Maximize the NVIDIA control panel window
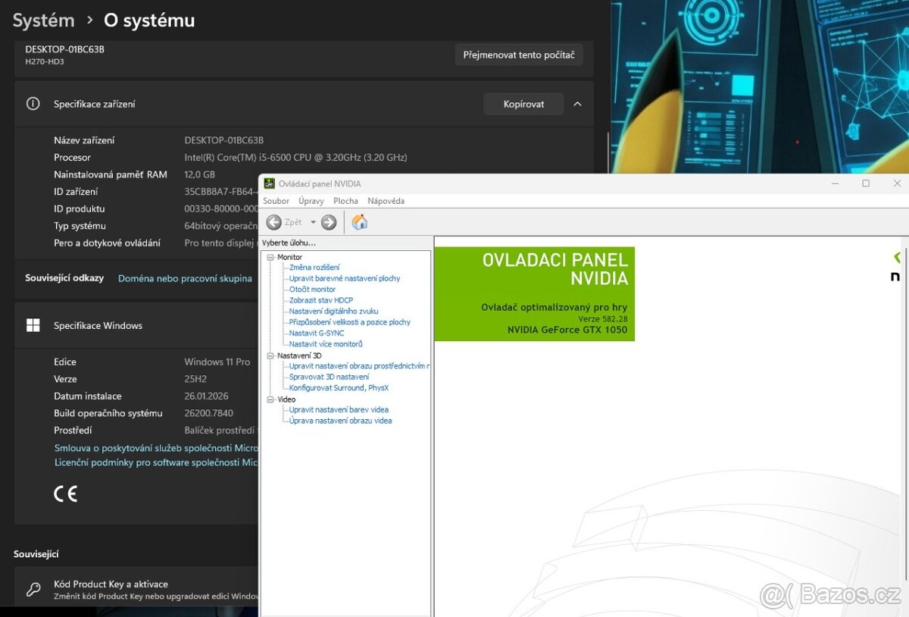This screenshot has height=617, width=909. point(866,183)
